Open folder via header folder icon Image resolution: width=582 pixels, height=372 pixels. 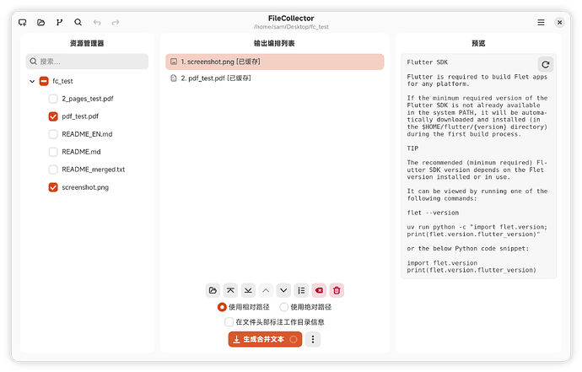[40, 22]
